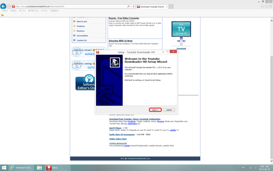Click the DailyMotion link in description text
Screen dimensions: 273x171
[132, 124]
